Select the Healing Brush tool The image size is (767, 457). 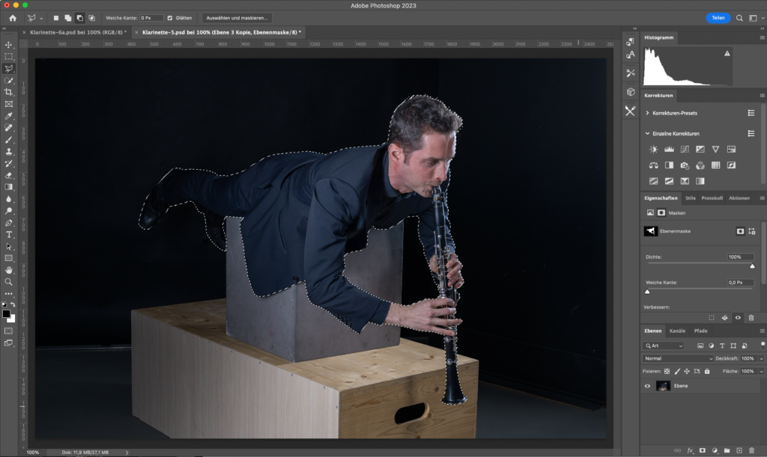[x=9, y=127]
